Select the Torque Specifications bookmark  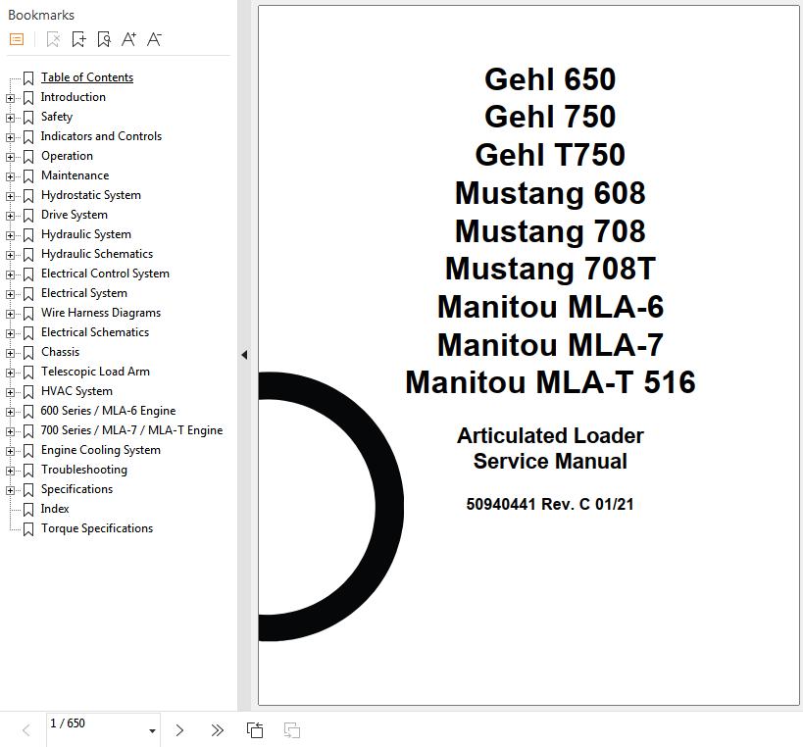[x=96, y=528]
